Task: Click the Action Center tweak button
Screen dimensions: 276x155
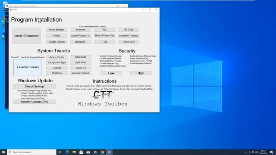Action: click(x=56, y=57)
